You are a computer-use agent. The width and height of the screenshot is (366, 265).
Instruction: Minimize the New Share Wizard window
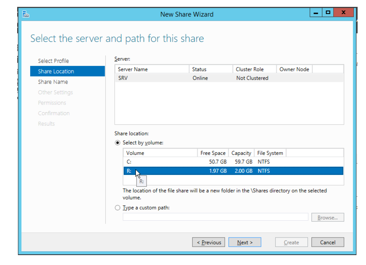click(x=316, y=13)
